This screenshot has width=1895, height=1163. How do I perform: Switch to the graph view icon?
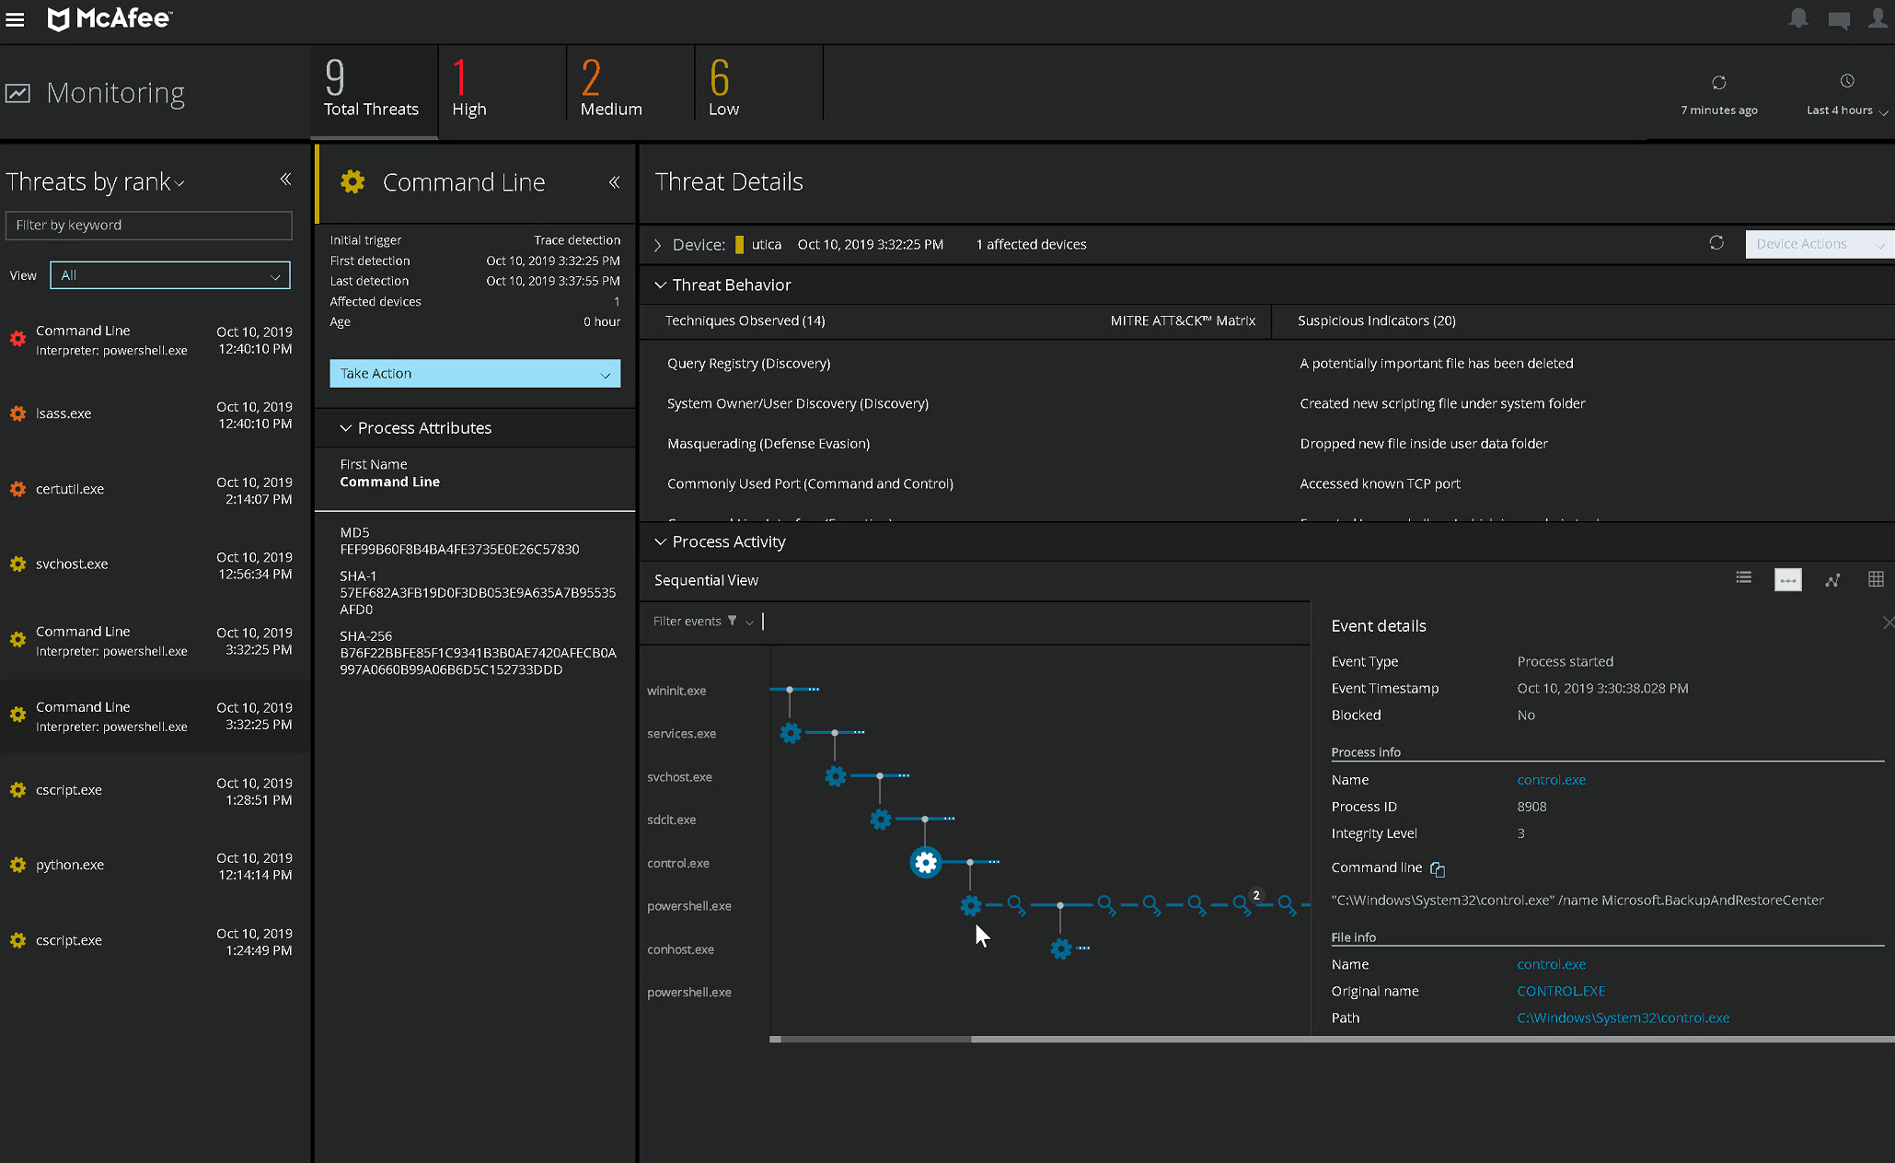1832,579
